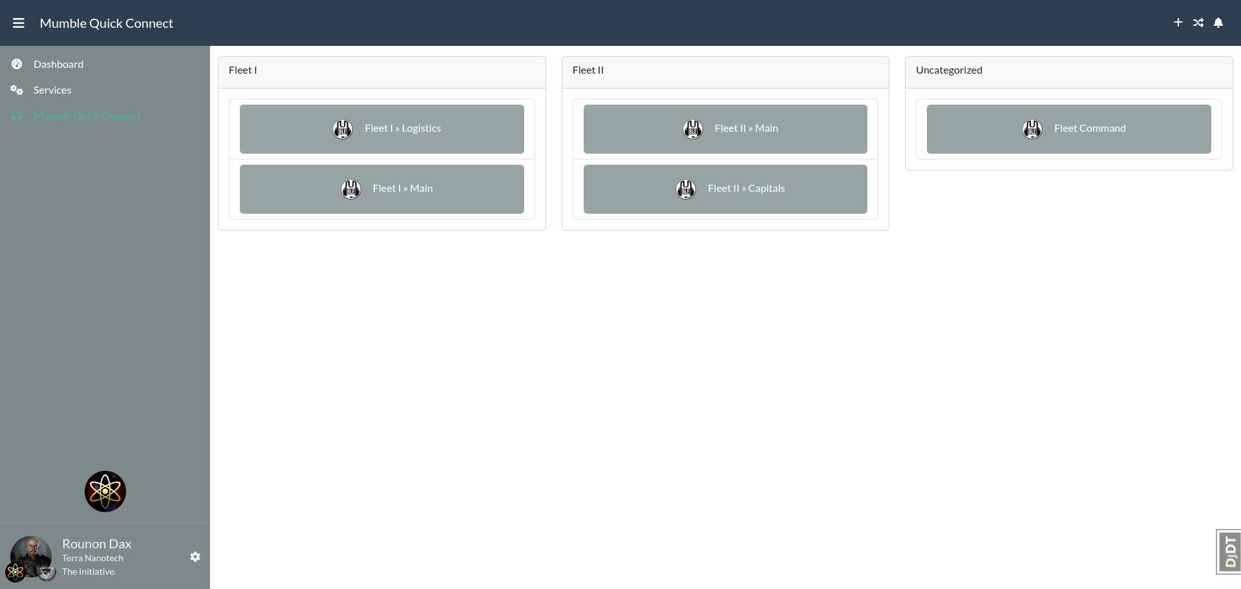Select Mumble Quick Connect sidebar item
The height and width of the screenshot is (589, 1241).
point(87,116)
